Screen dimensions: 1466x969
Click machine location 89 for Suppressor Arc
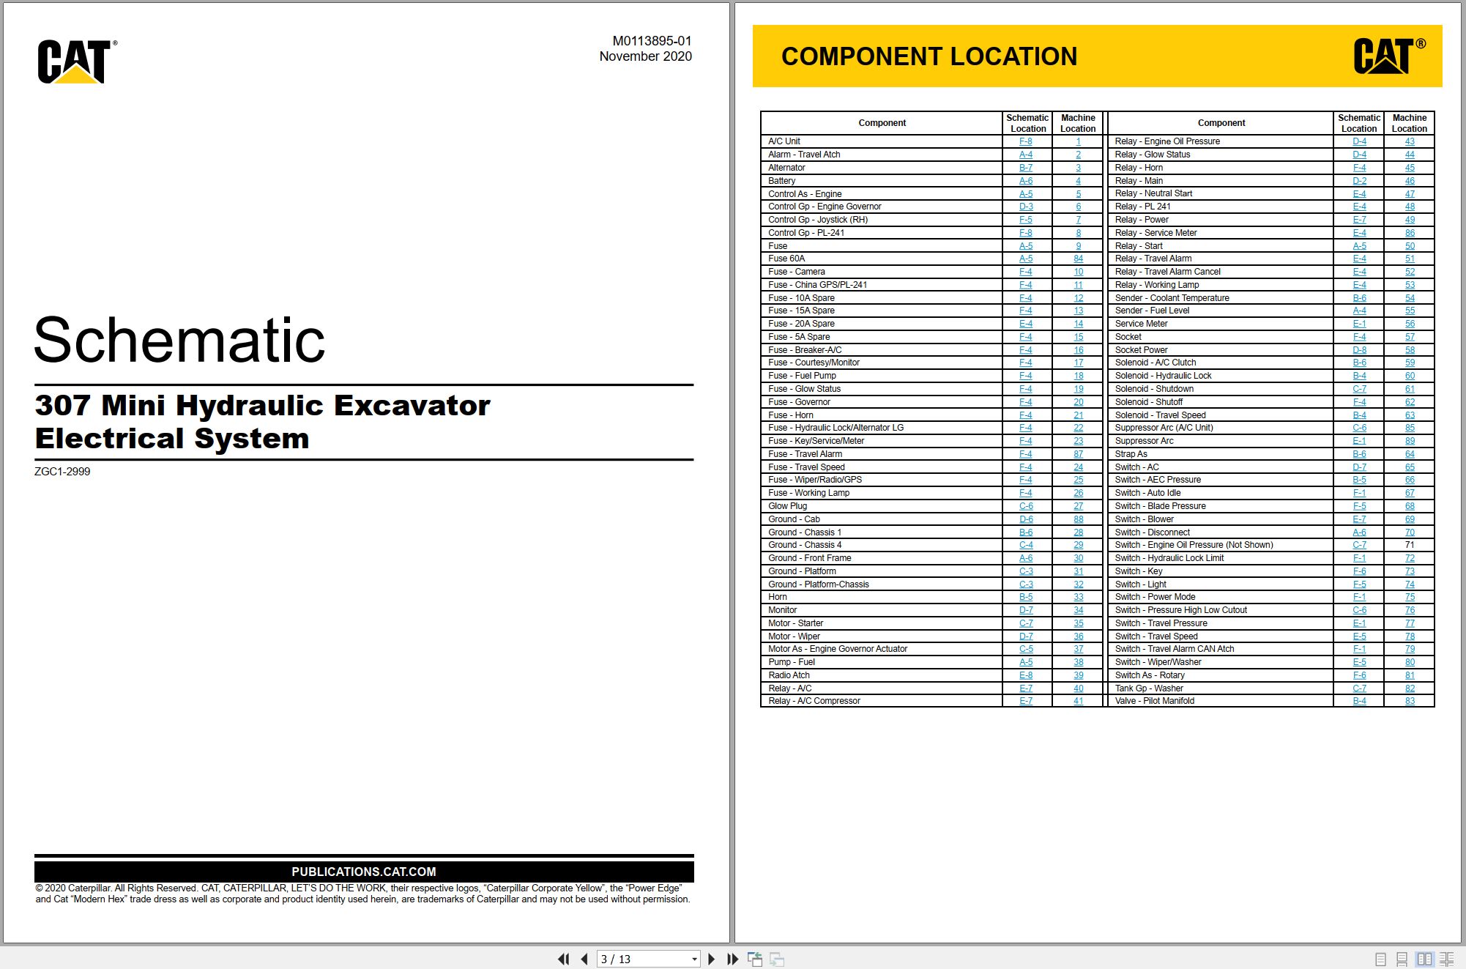click(x=1410, y=441)
